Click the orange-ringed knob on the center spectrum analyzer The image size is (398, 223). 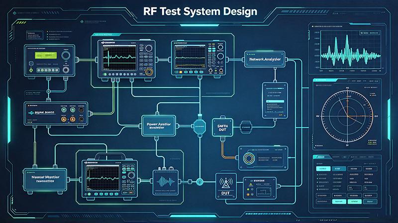149,72
